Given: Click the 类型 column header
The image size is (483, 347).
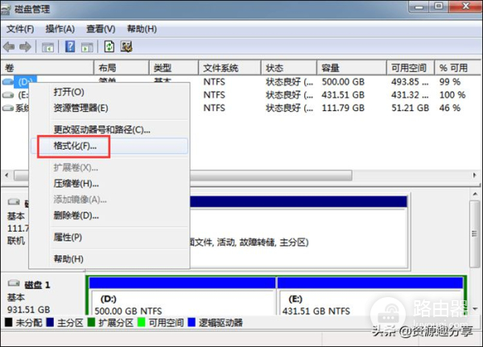Looking at the screenshot, I should 174,68.
